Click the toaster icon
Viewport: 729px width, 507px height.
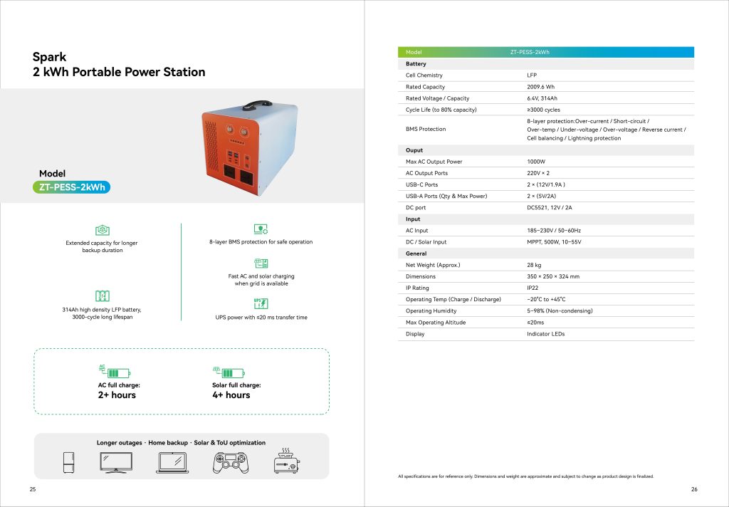pyautogui.click(x=286, y=463)
